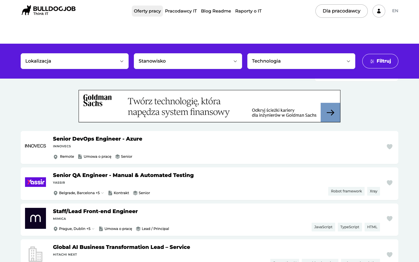419x262 pixels.
Task: Click the Kontrakt document icon
Action: click(110, 193)
